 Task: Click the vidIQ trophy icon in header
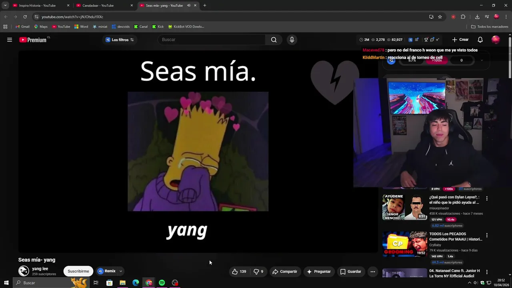point(426,40)
